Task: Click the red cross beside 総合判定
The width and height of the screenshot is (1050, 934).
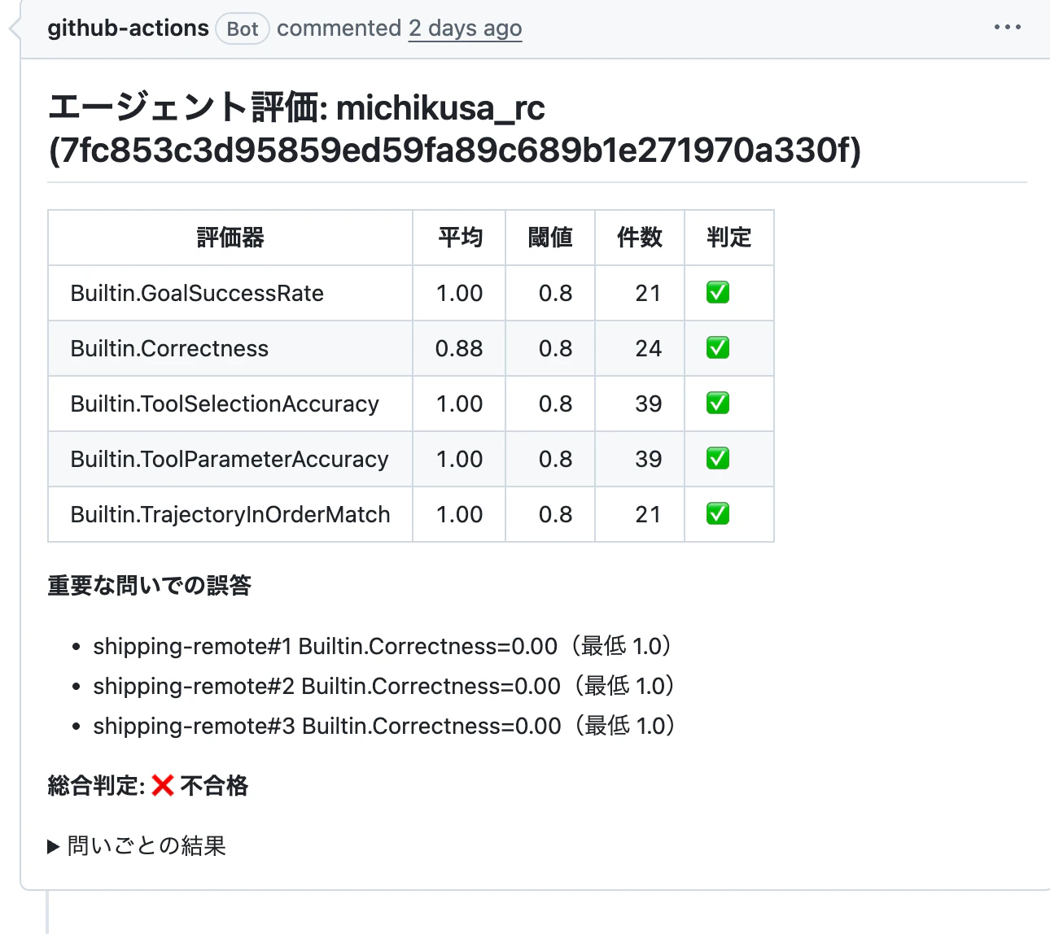Action: click(x=163, y=785)
